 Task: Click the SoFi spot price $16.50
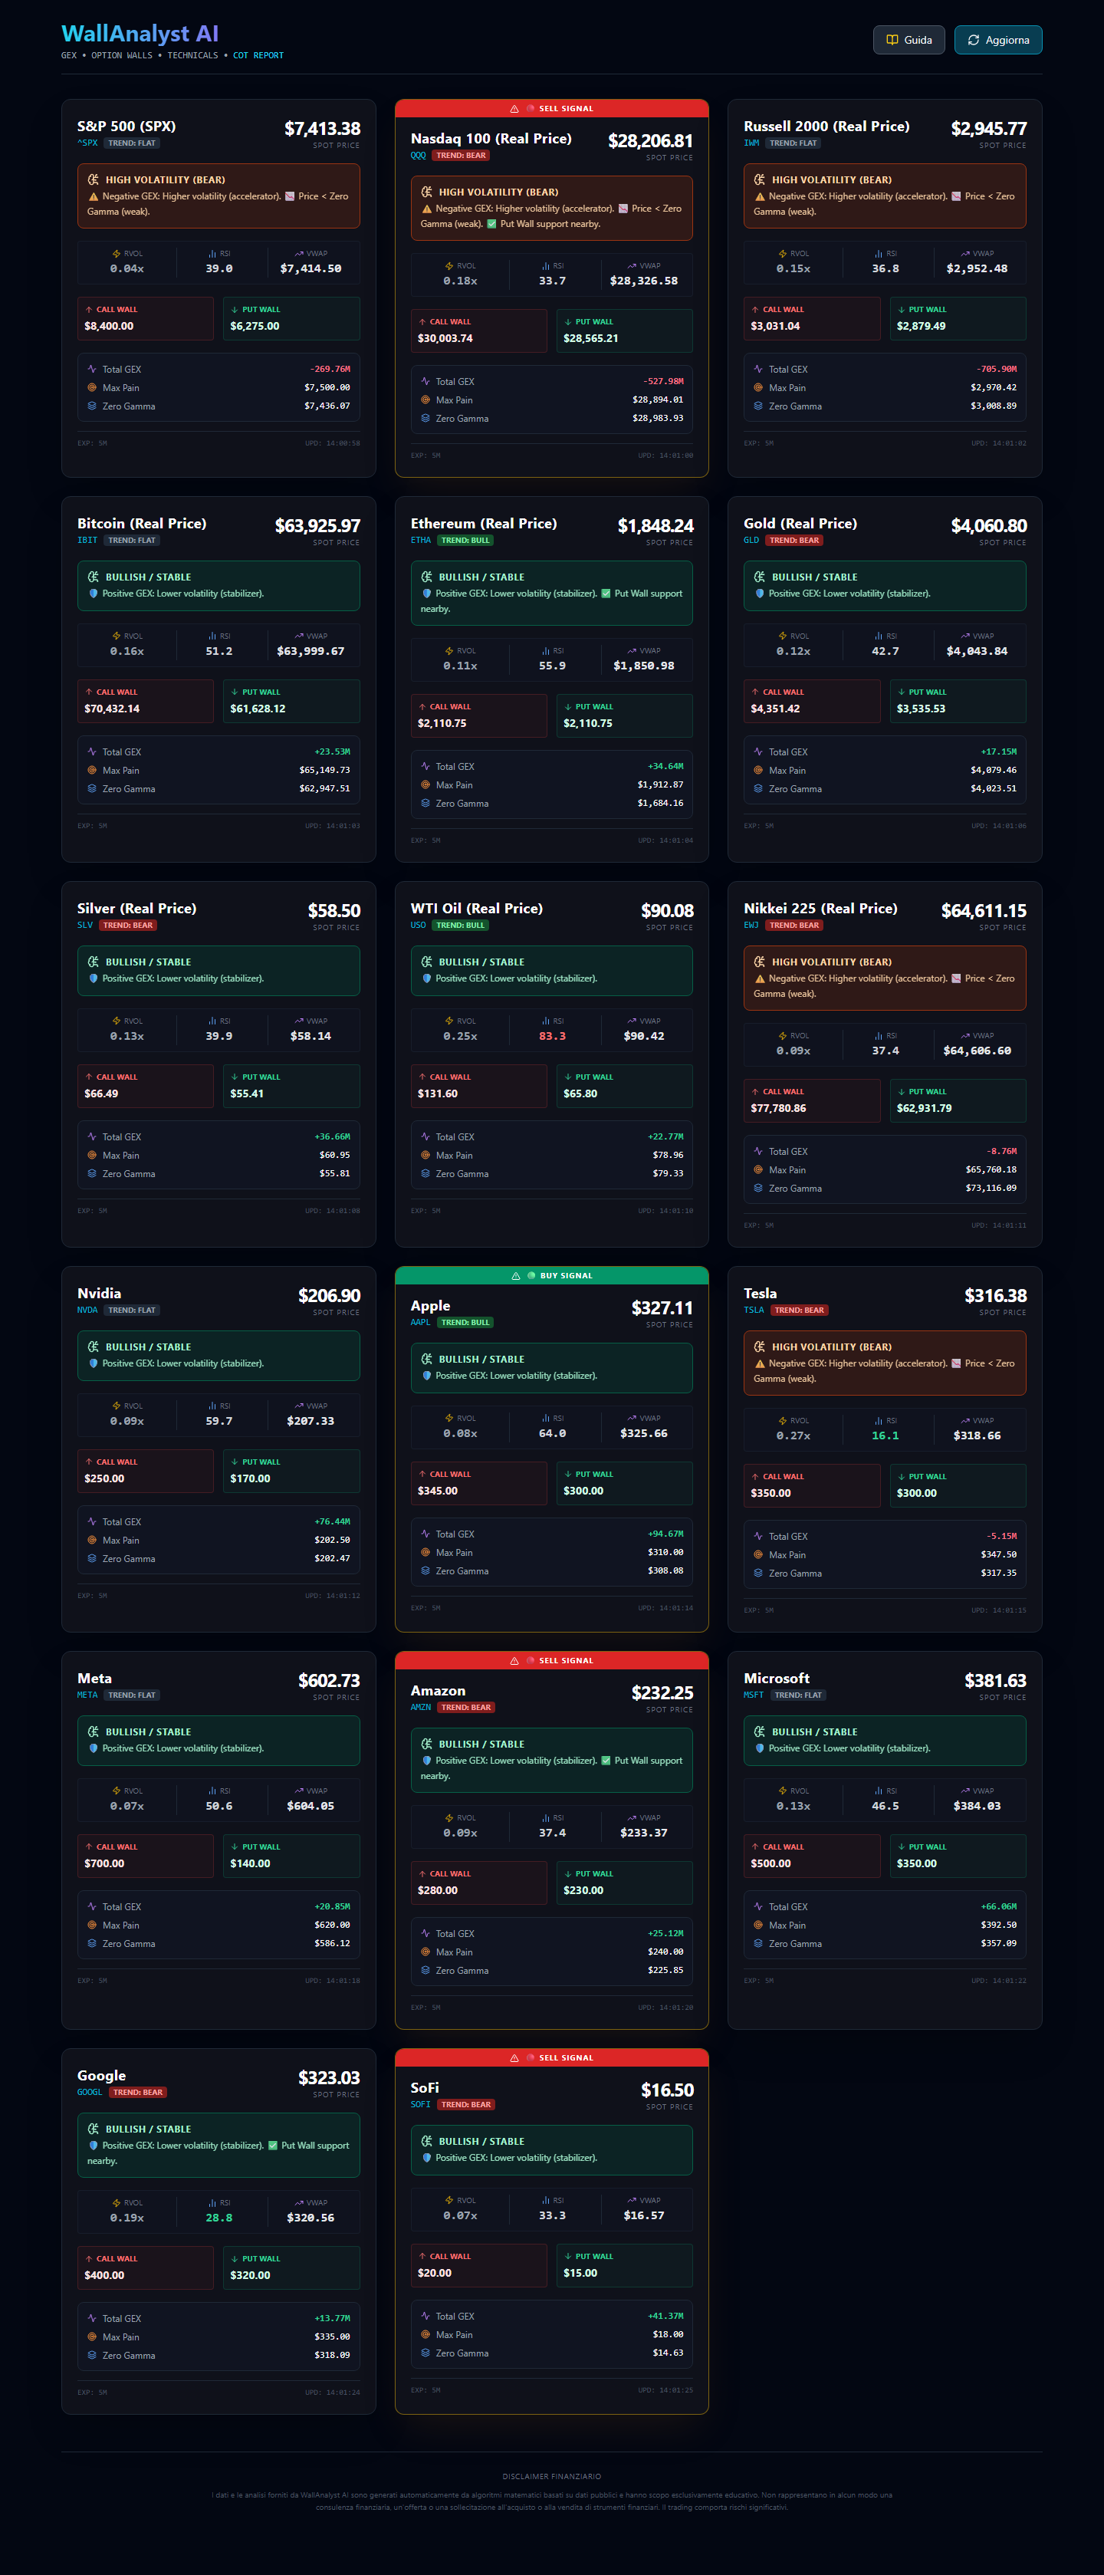(666, 2090)
